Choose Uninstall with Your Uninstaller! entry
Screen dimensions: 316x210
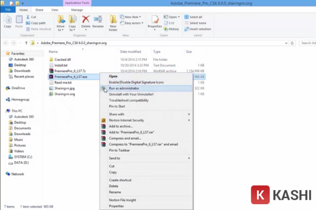tap(146, 94)
